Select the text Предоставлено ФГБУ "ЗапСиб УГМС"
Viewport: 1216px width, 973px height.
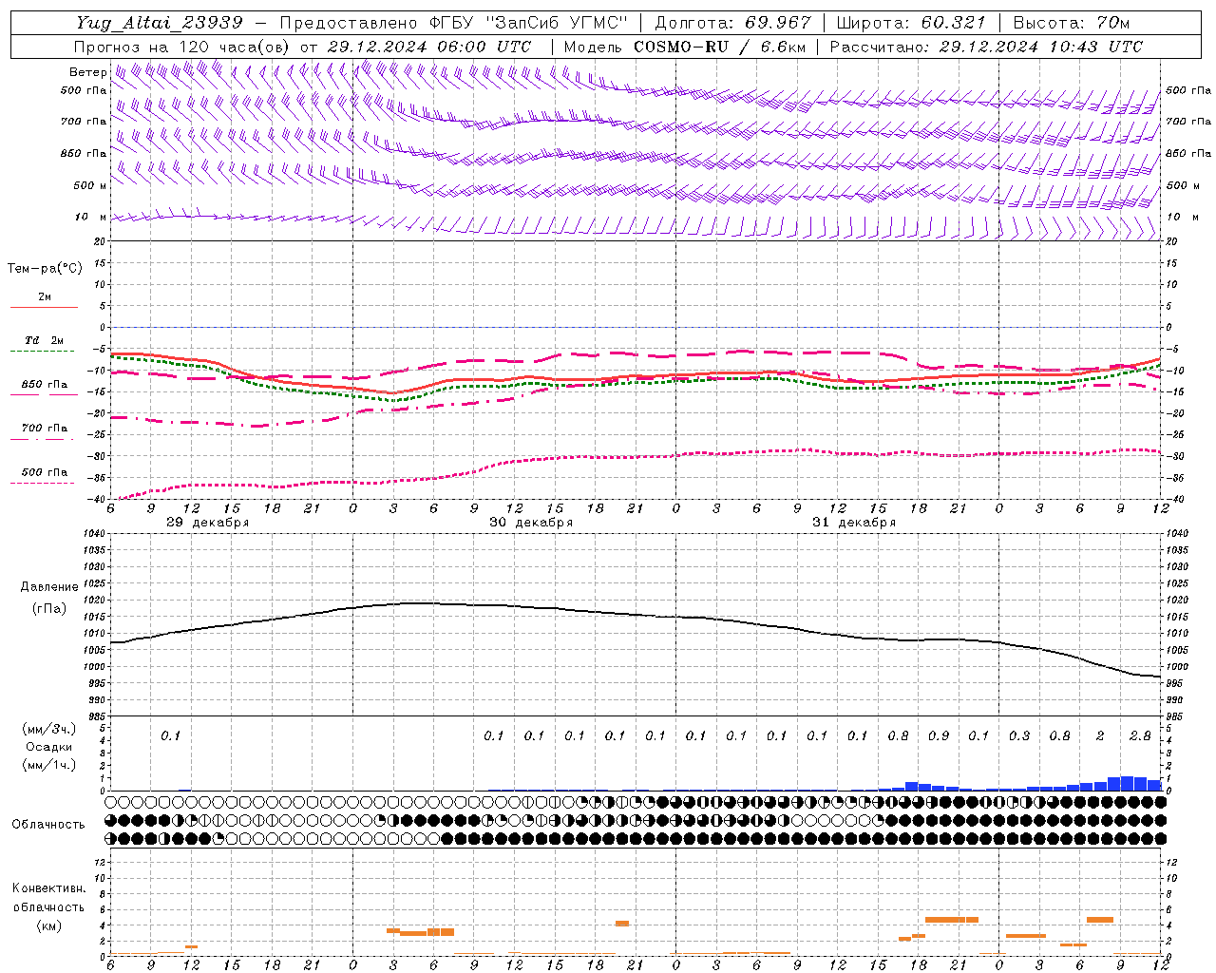tap(453, 23)
